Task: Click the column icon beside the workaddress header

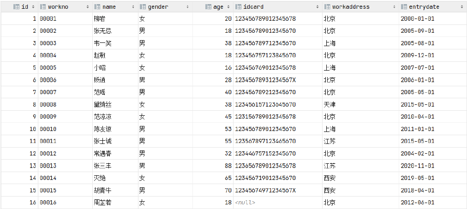Action: click(x=327, y=7)
